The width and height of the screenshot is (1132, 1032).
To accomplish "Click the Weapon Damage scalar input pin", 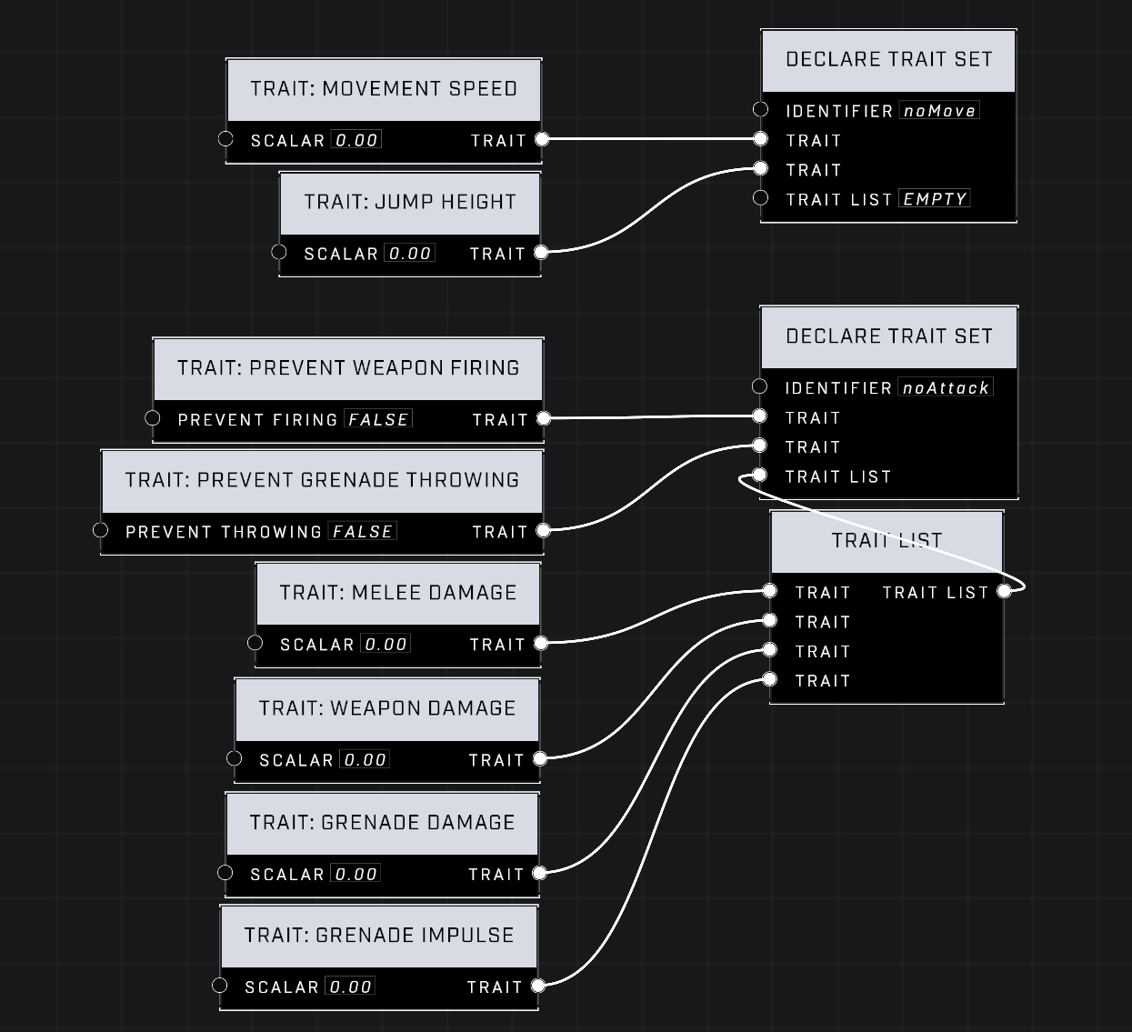I will pyautogui.click(x=235, y=758).
